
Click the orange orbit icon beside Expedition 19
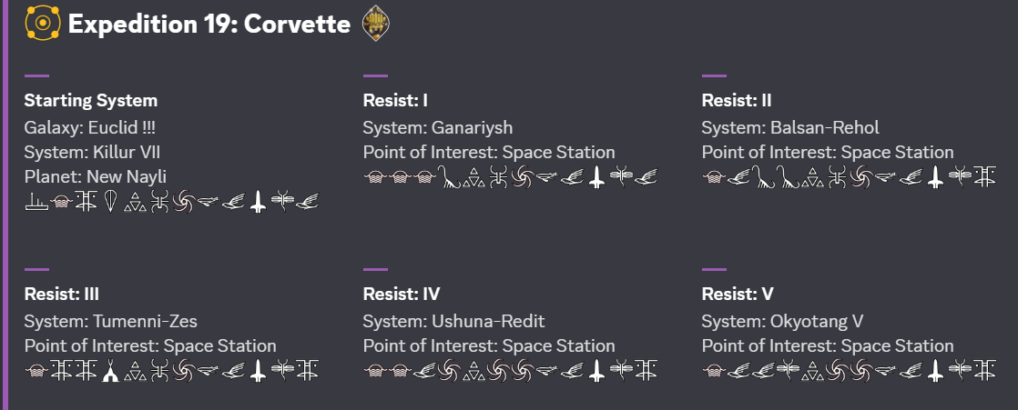pyautogui.click(x=42, y=23)
